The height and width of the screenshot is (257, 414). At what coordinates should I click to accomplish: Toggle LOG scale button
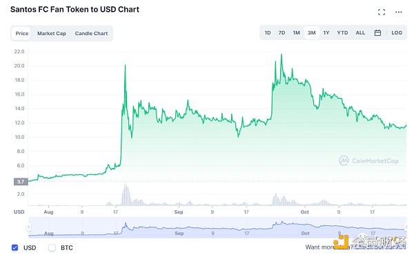(397, 32)
